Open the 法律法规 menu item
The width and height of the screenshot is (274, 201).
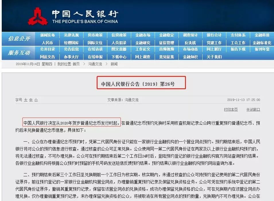(71, 35)
